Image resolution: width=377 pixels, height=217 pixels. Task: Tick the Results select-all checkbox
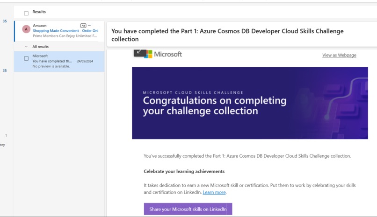[x=26, y=13]
